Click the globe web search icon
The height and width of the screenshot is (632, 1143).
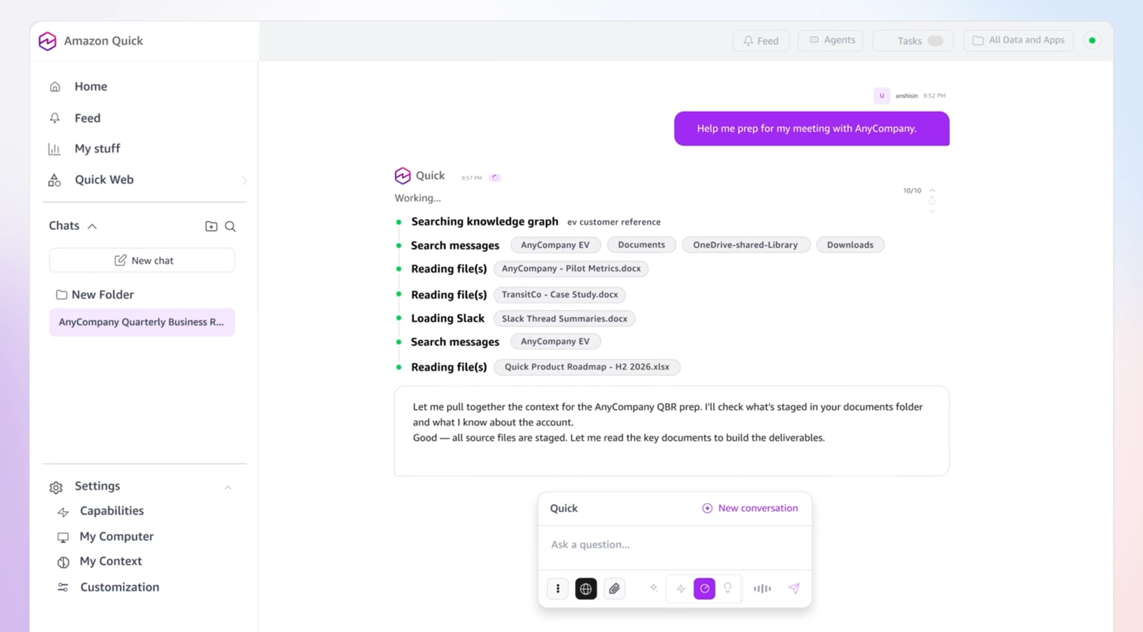coord(586,588)
